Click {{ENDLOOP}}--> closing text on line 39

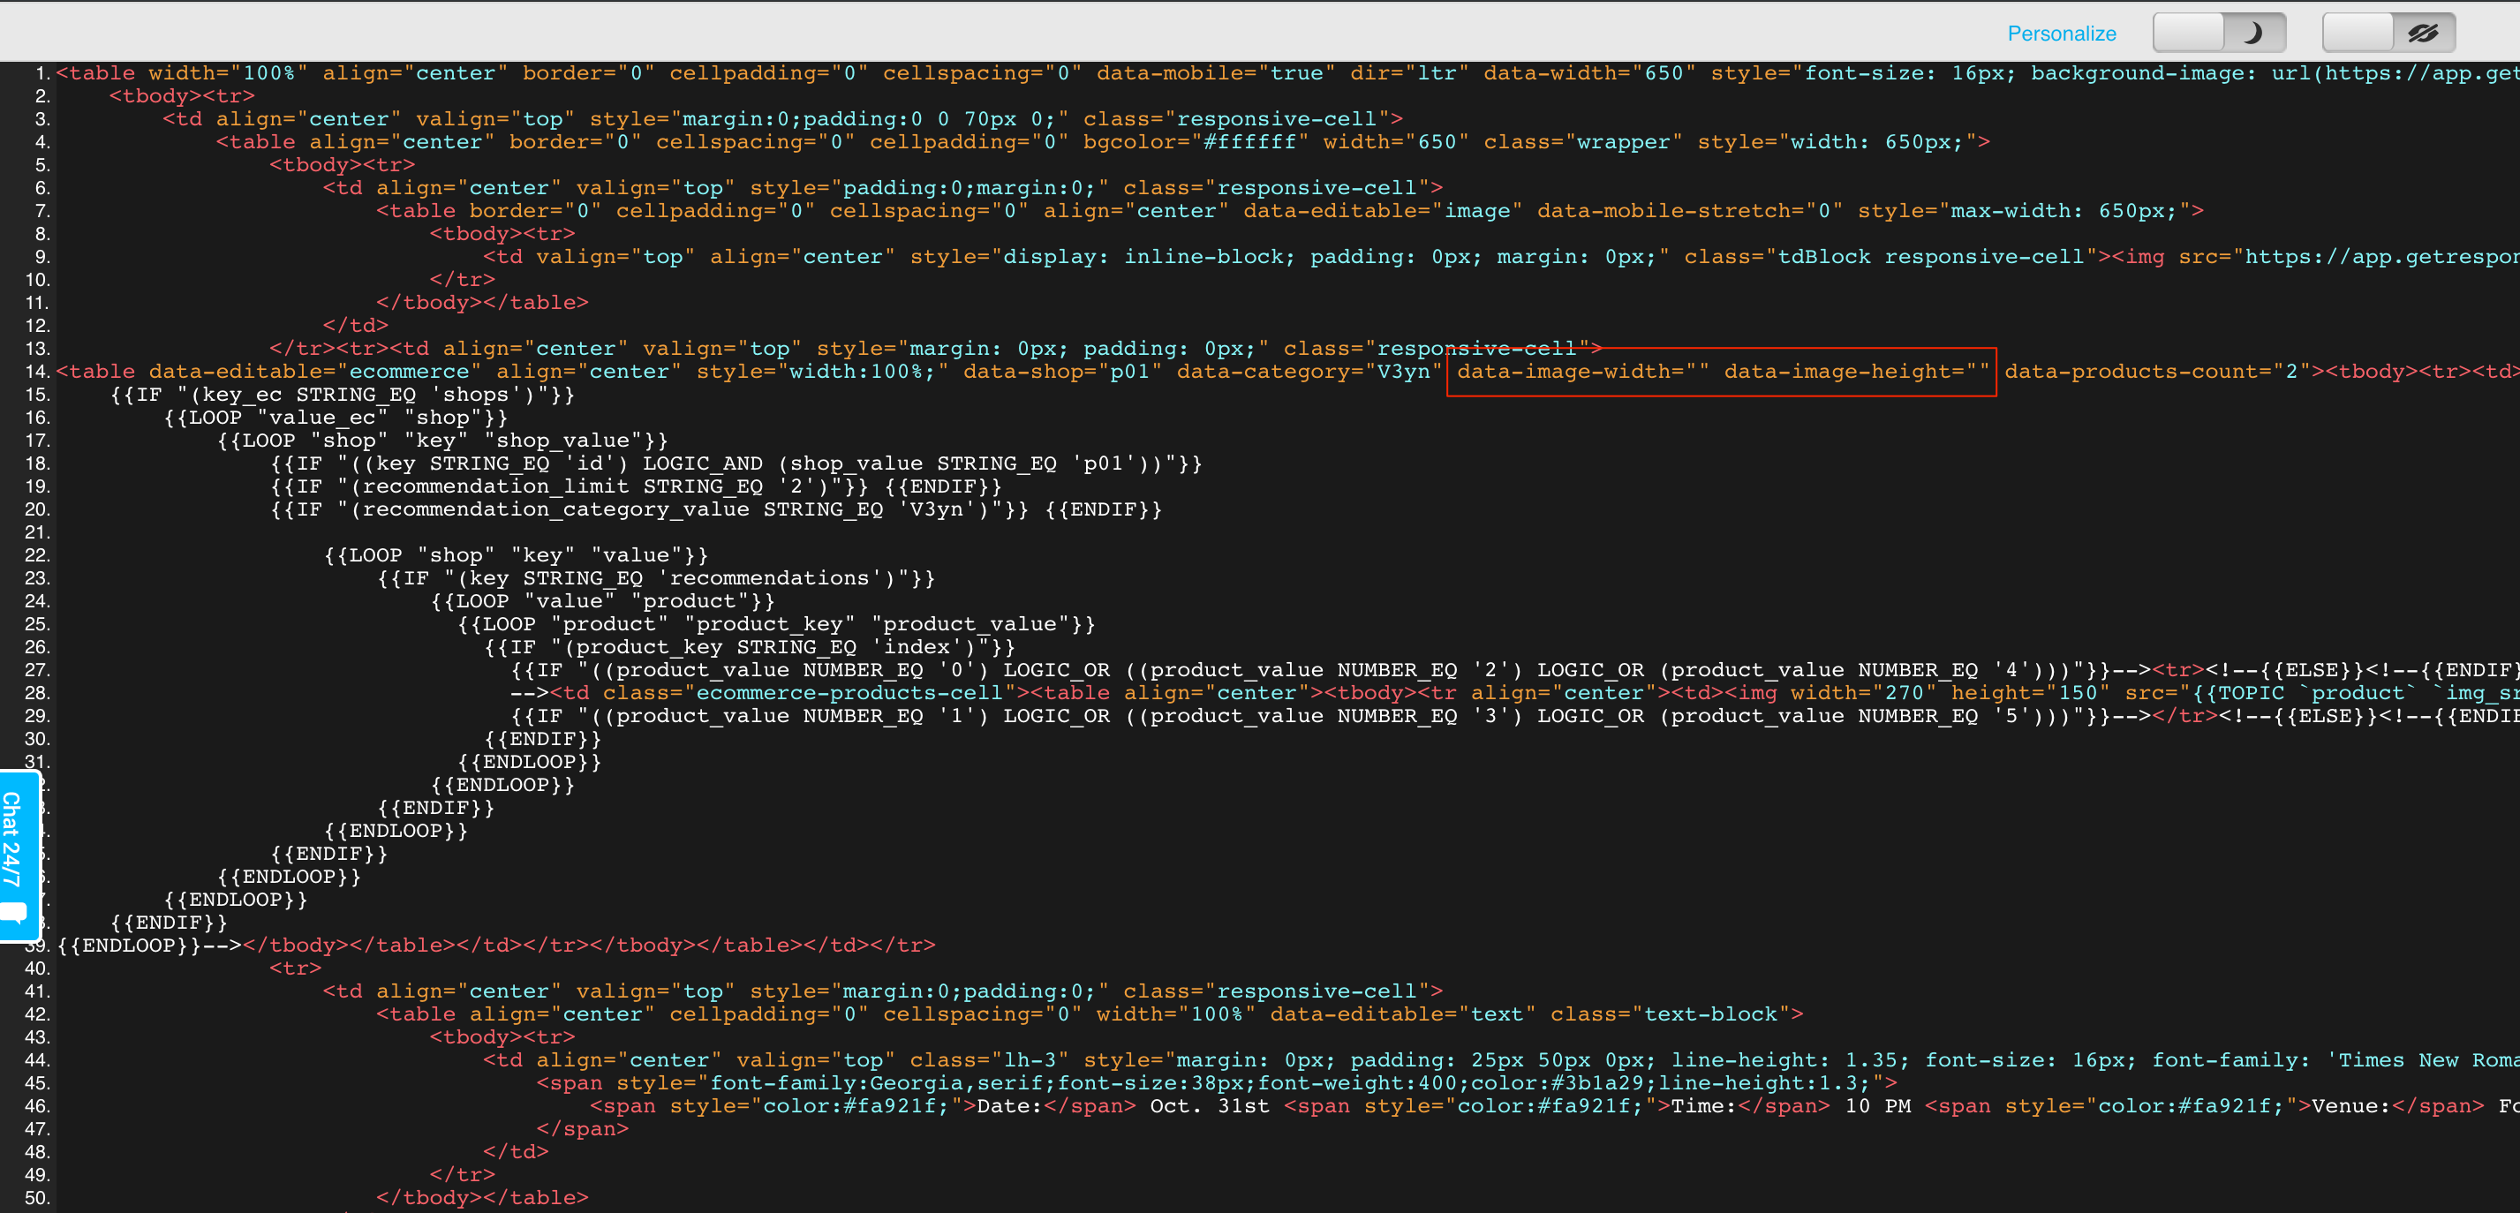point(148,946)
